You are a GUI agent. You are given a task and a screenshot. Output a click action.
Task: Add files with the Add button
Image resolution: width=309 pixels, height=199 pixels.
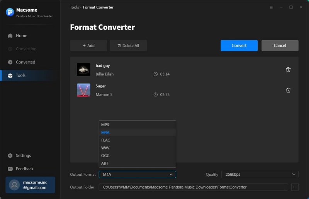tap(88, 46)
